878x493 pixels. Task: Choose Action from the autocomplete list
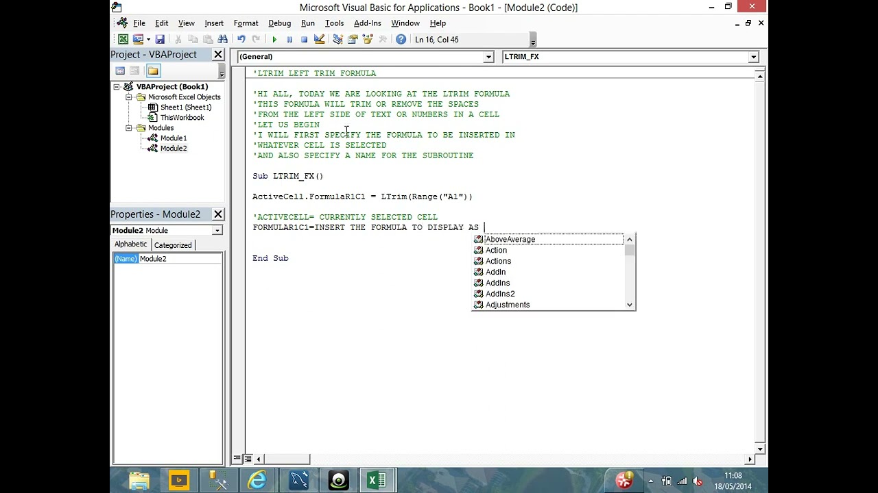pyautogui.click(x=549, y=251)
